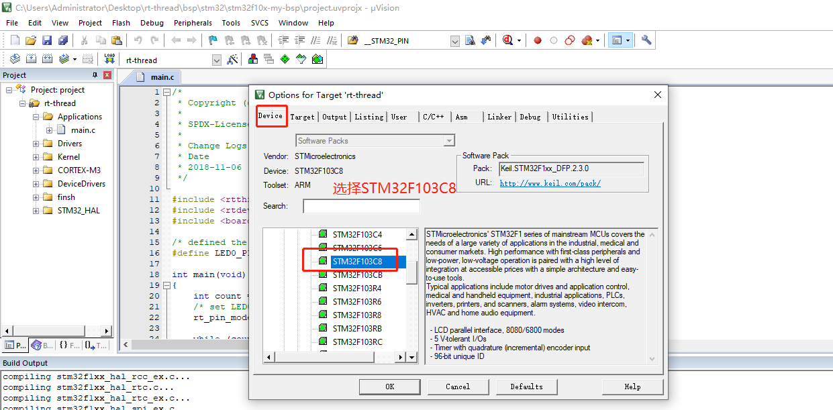The width and height of the screenshot is (833, 410).
Task: Download code to flash with LOAD icon
Action: click(x=109, y=59)
